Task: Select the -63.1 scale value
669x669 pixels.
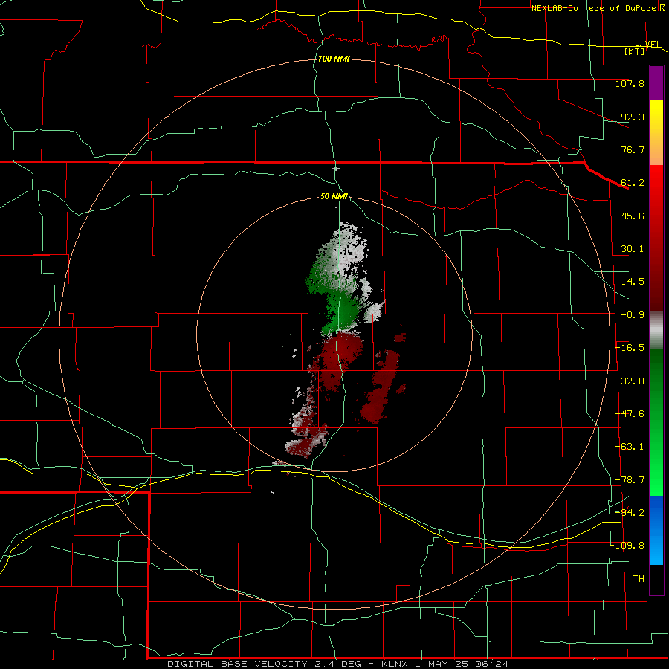Action: tap(630, 447)
